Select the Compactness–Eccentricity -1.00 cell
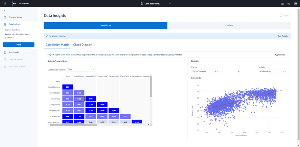This screenshot has height=147, width=300. click(102, 105)
